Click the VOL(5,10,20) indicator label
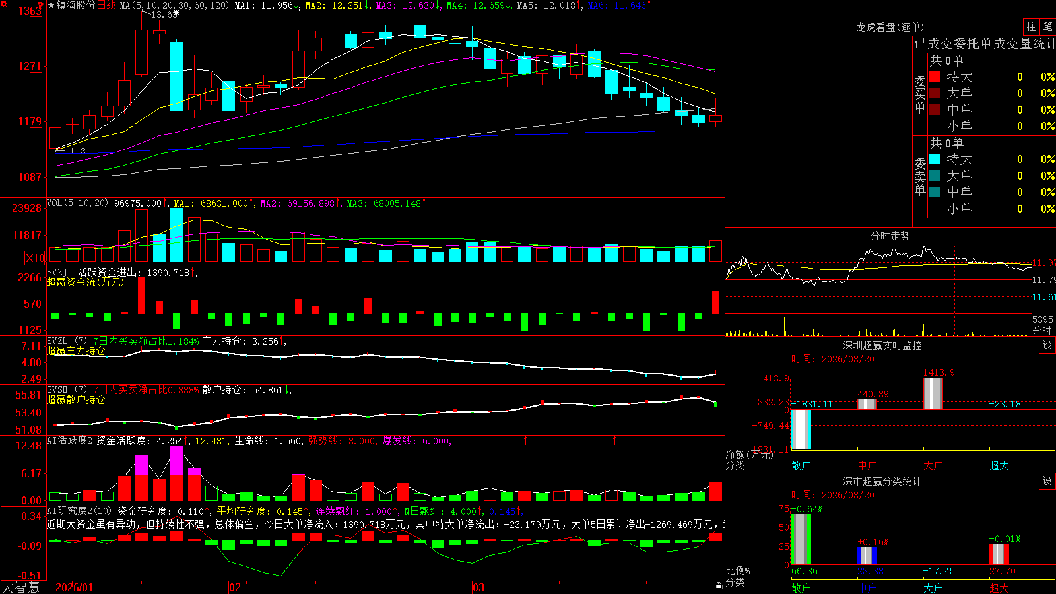Image resolution: width=1056 pixels, height=594 pixels. point(77,203)
